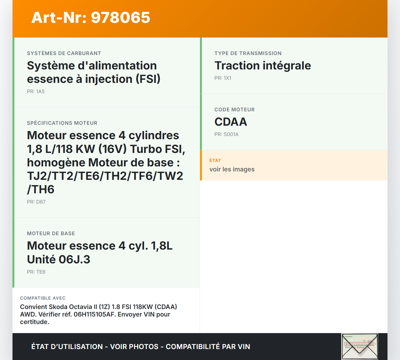The height and width of the screenshot is (360, 400).
Task: Select the Moteur de base label
Action: (x=51, y=233)
